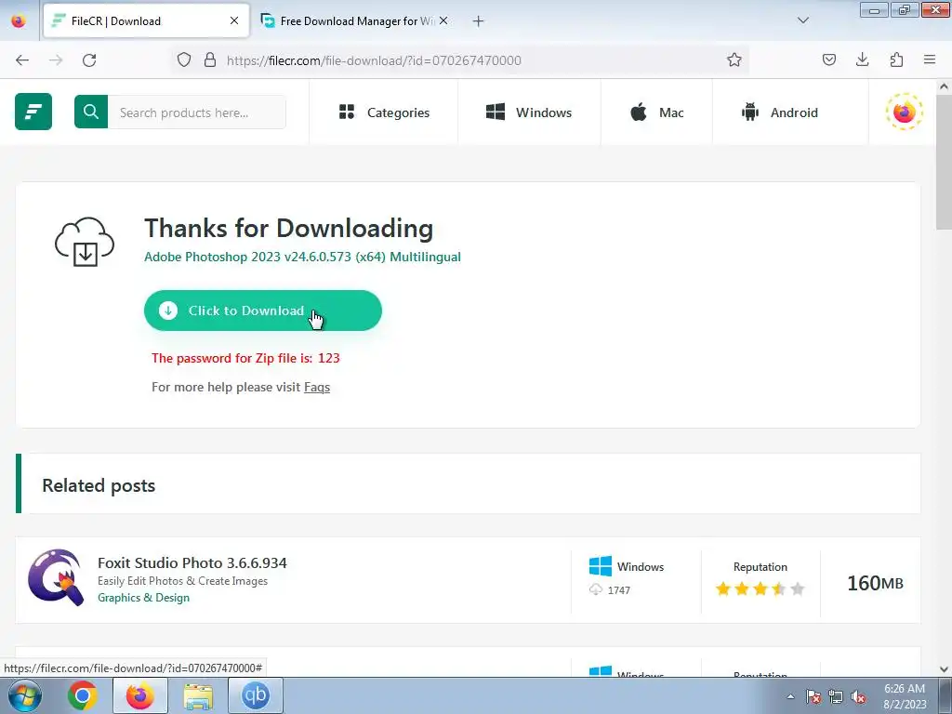952x714 pixels.
Task: Click the green search magnifier button
Action: (91, 112)
